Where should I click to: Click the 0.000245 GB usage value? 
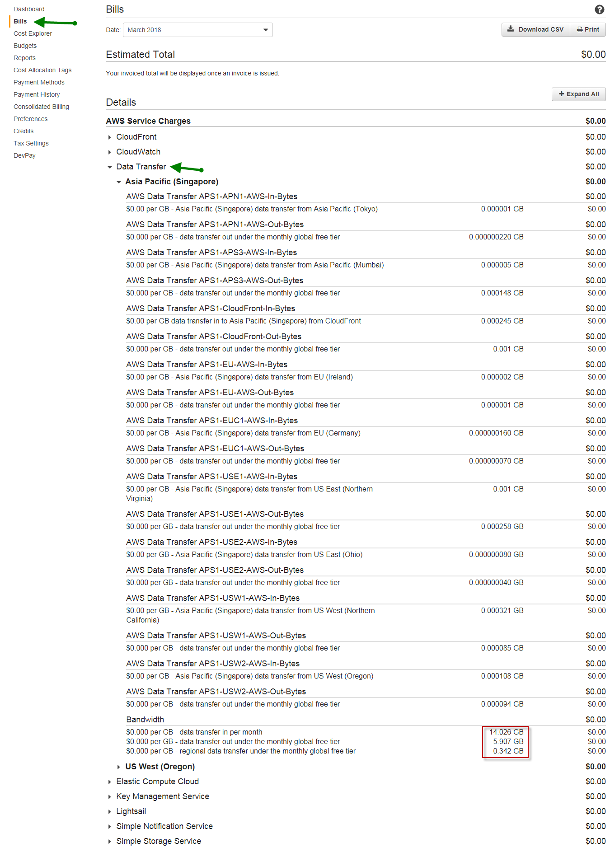coord(502,321)
